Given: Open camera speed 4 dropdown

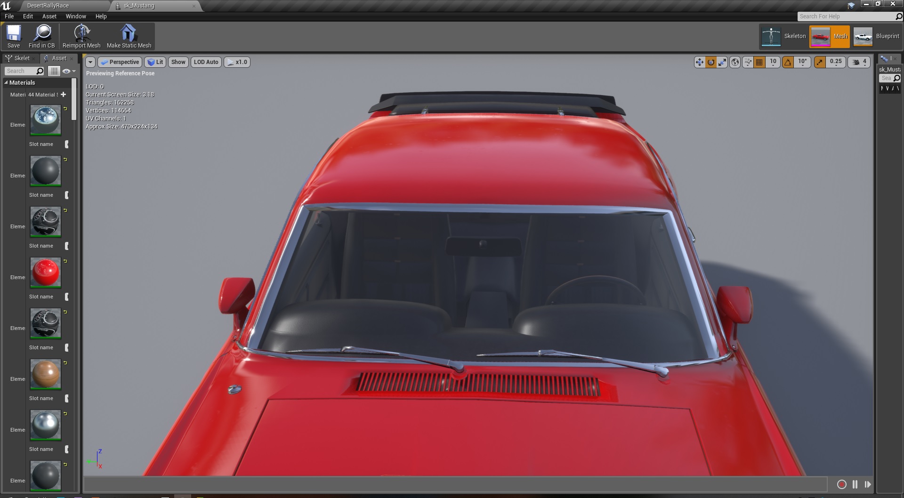Looking at the screenshot, I should pyautogui.click(x=859, y=62).
